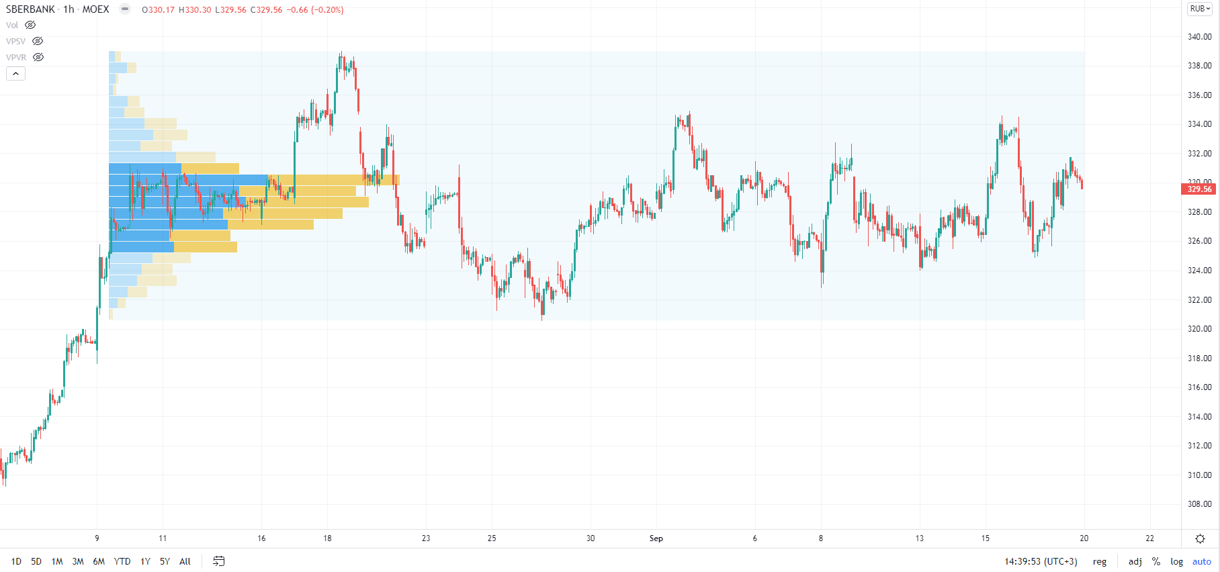This screenshot has width=1220, height=572.
Task: Click the current price label 329.56
Action: click(x=1199, y=189)
